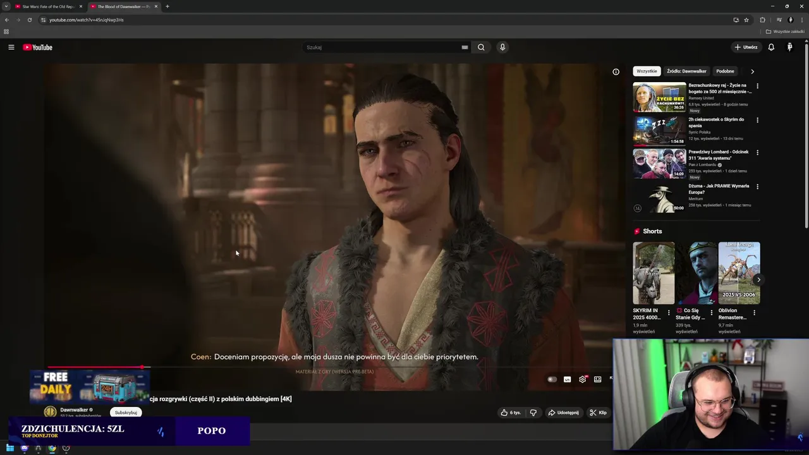Click the page vertical scrollbar
This screenshot has width=809, height=455.
pos(806,134)
